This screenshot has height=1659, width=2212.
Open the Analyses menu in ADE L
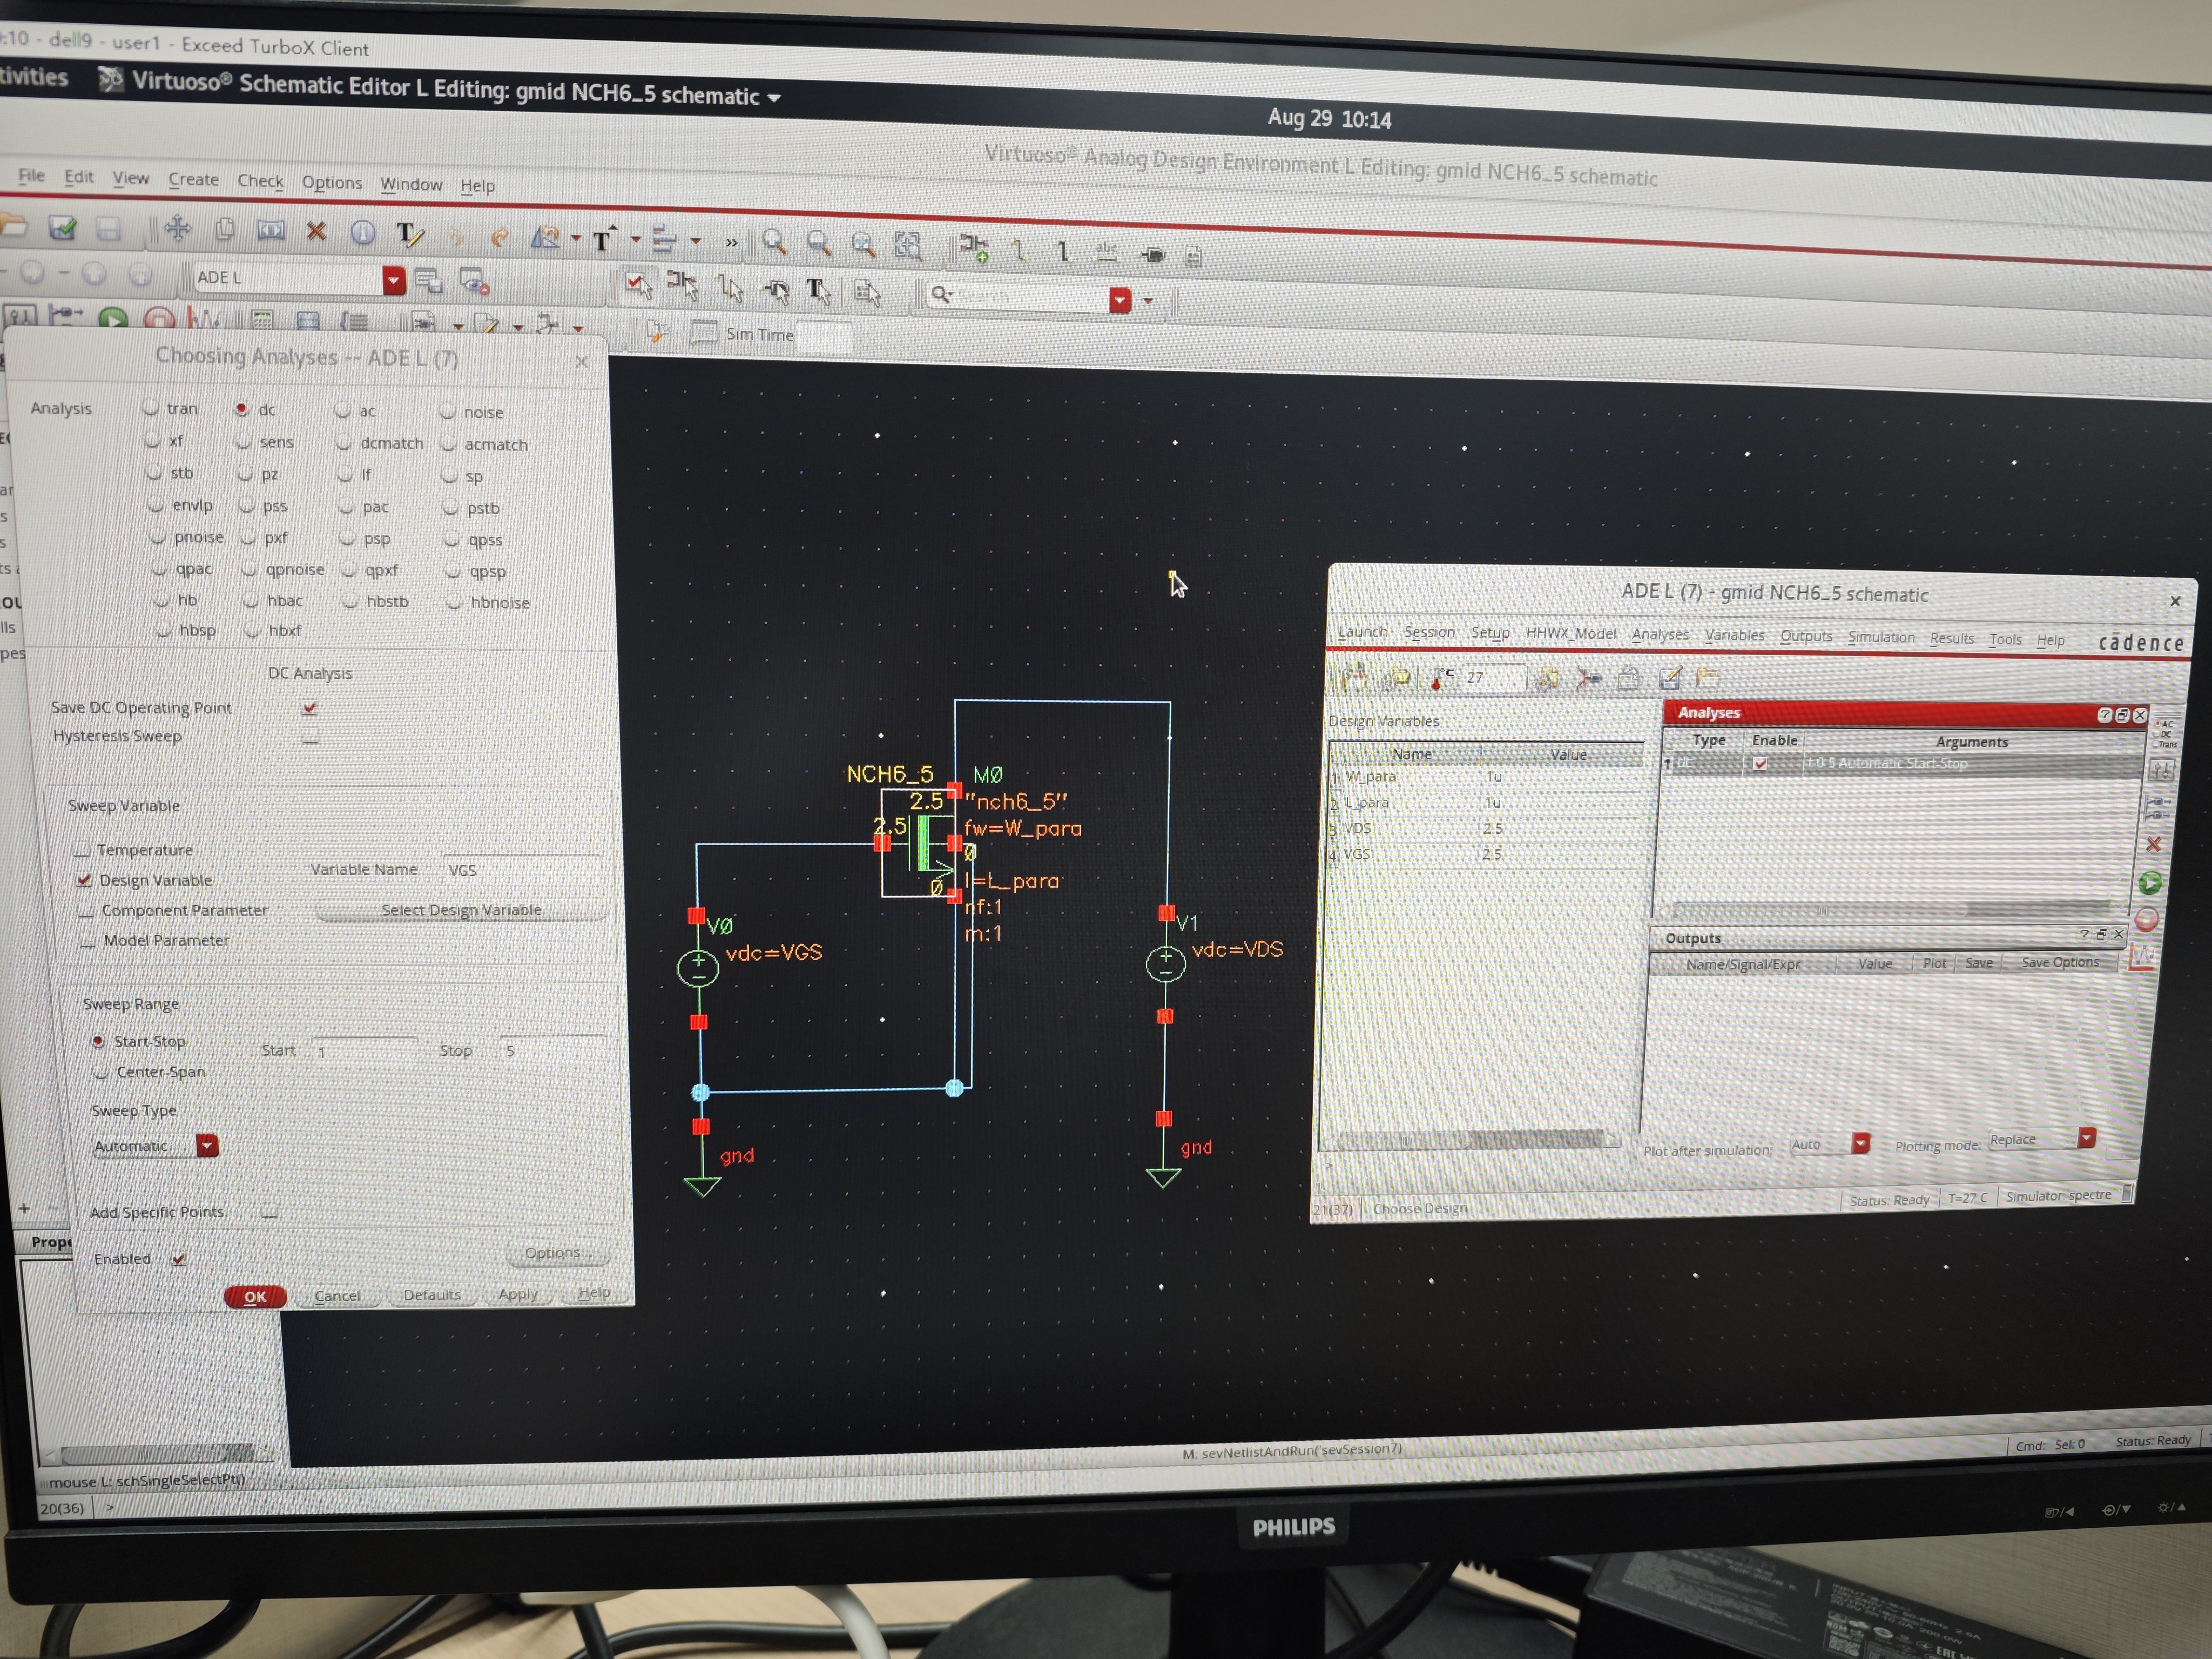tap(1660, 635)
